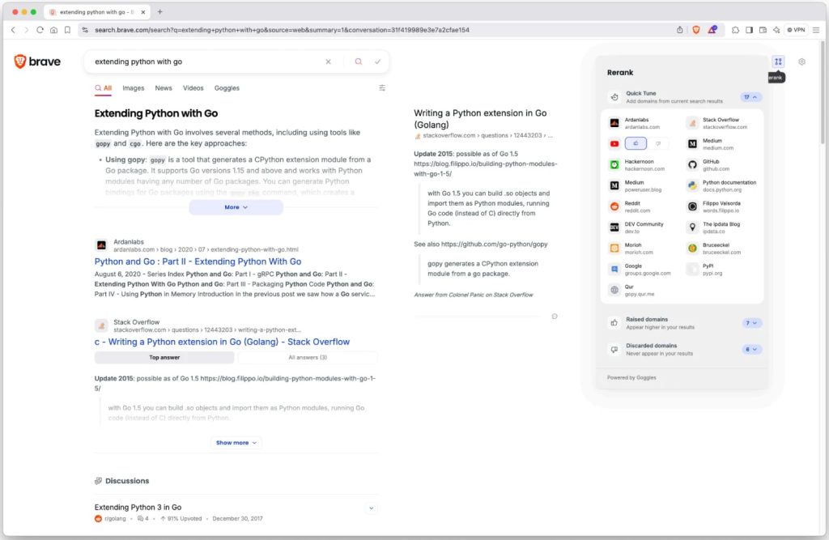Image resolution: width=829 pixels, height=540 pixels.
Task: Click the YouTube icon in Quick Tune
Action: point(614,144)
